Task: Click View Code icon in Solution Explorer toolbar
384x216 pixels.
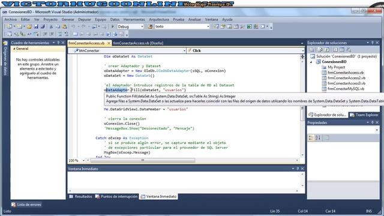Action: pyautogui.click(x=335, y=50)
